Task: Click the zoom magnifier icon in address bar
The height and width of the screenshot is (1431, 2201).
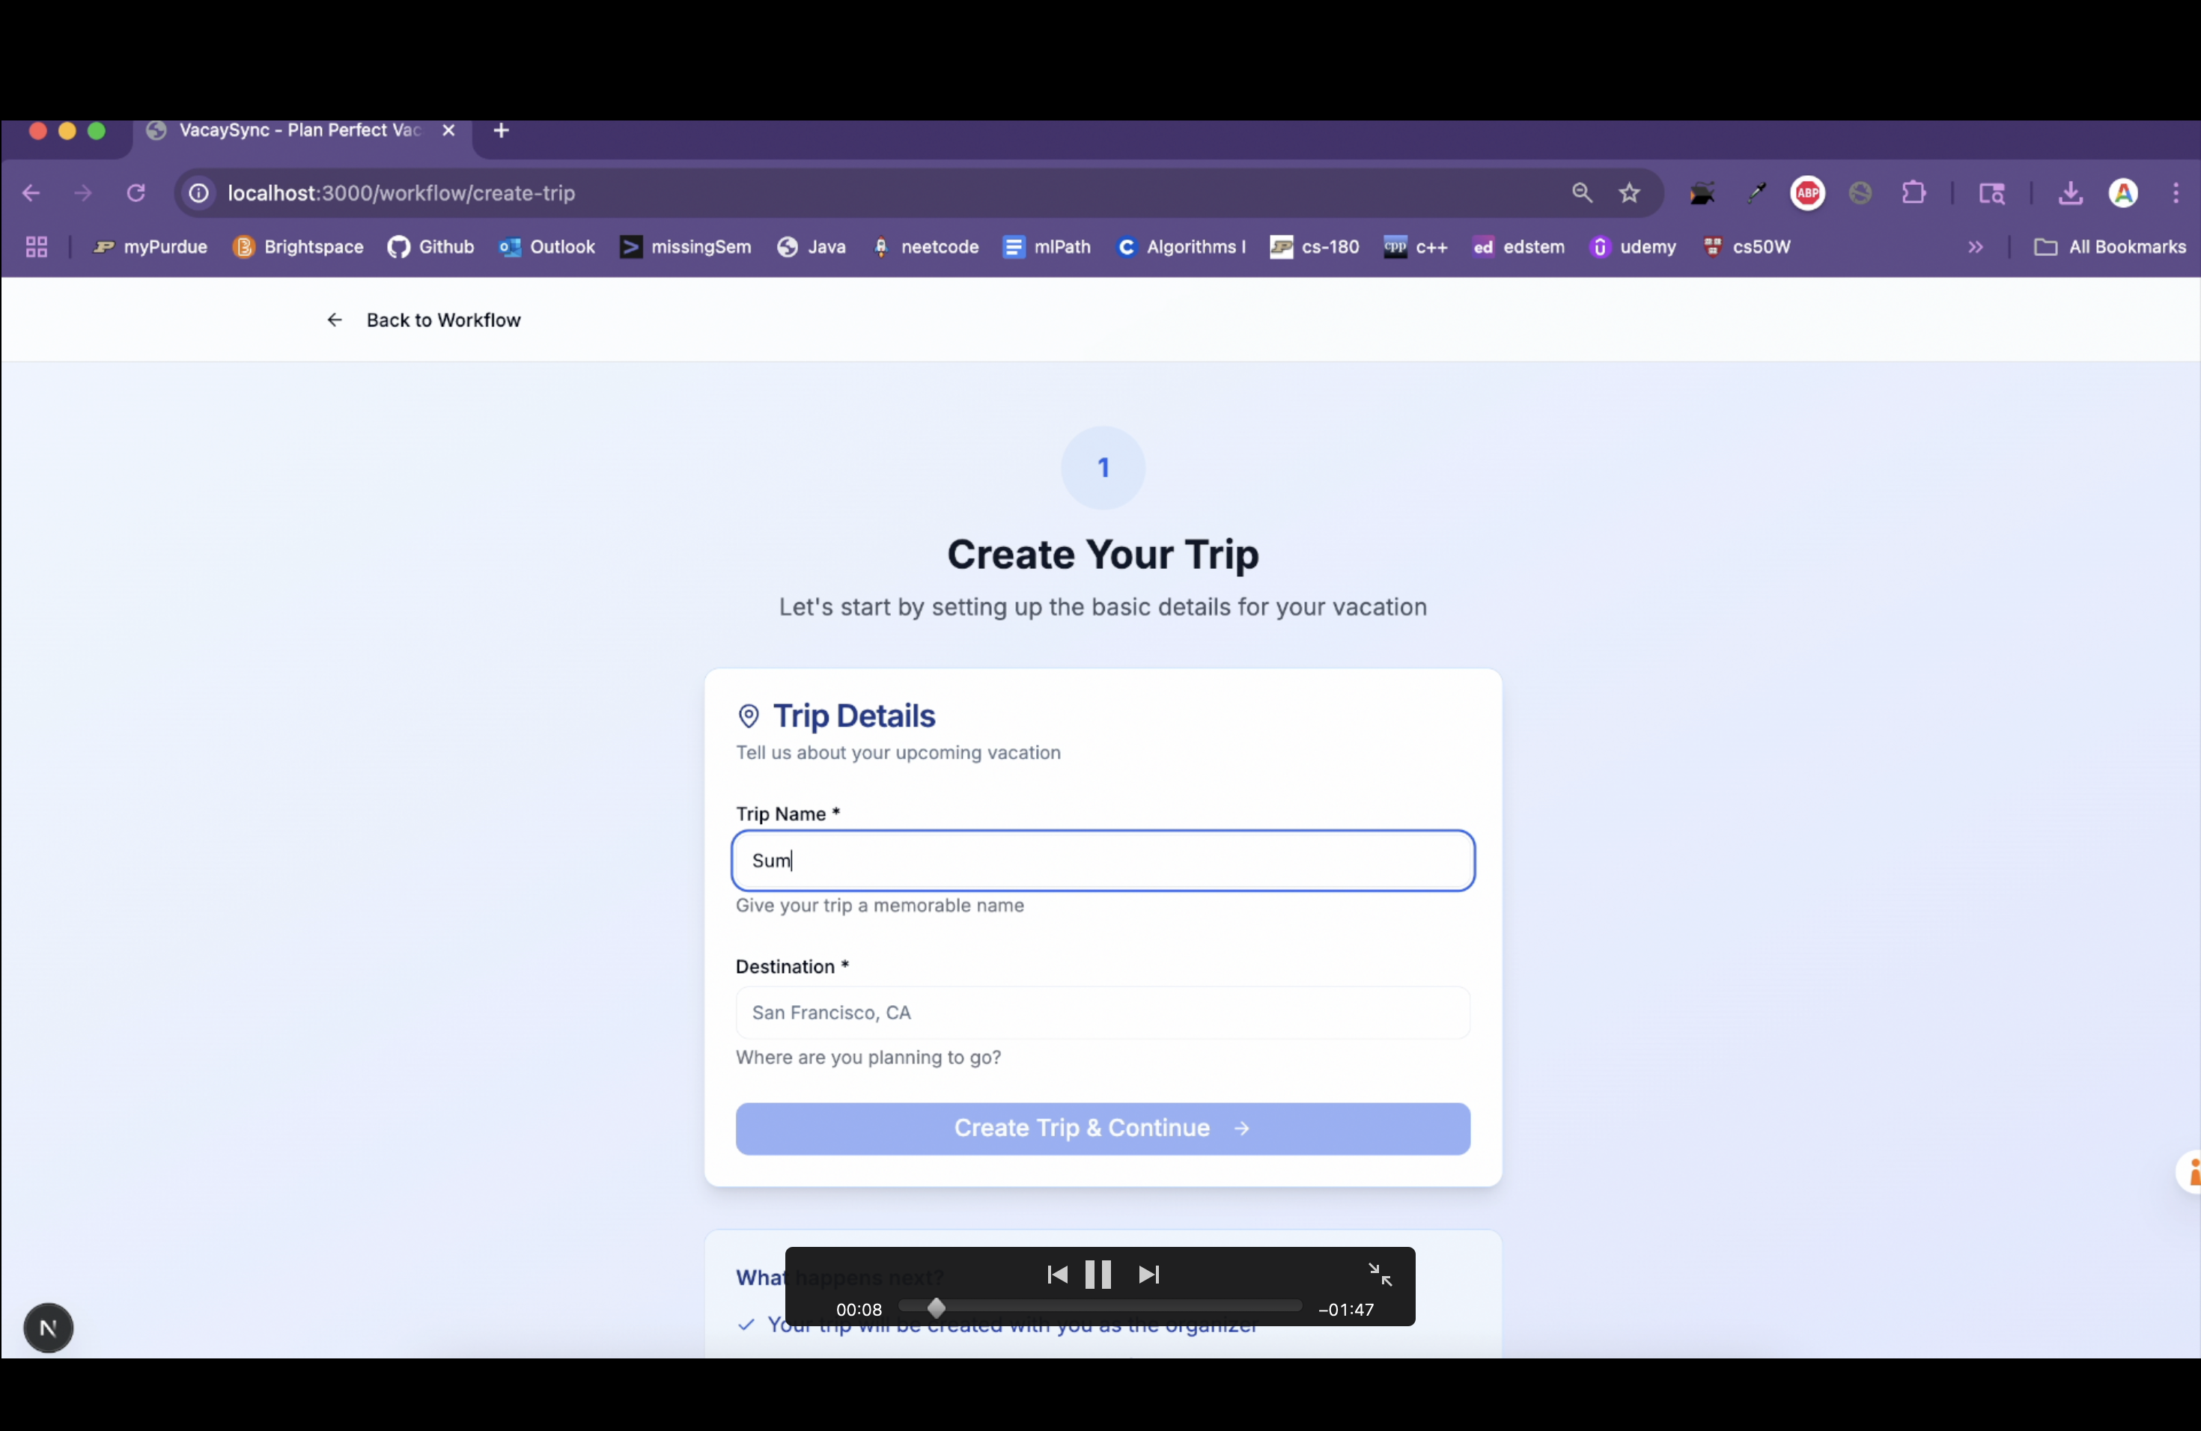Action: click(x=1581, y=193)
